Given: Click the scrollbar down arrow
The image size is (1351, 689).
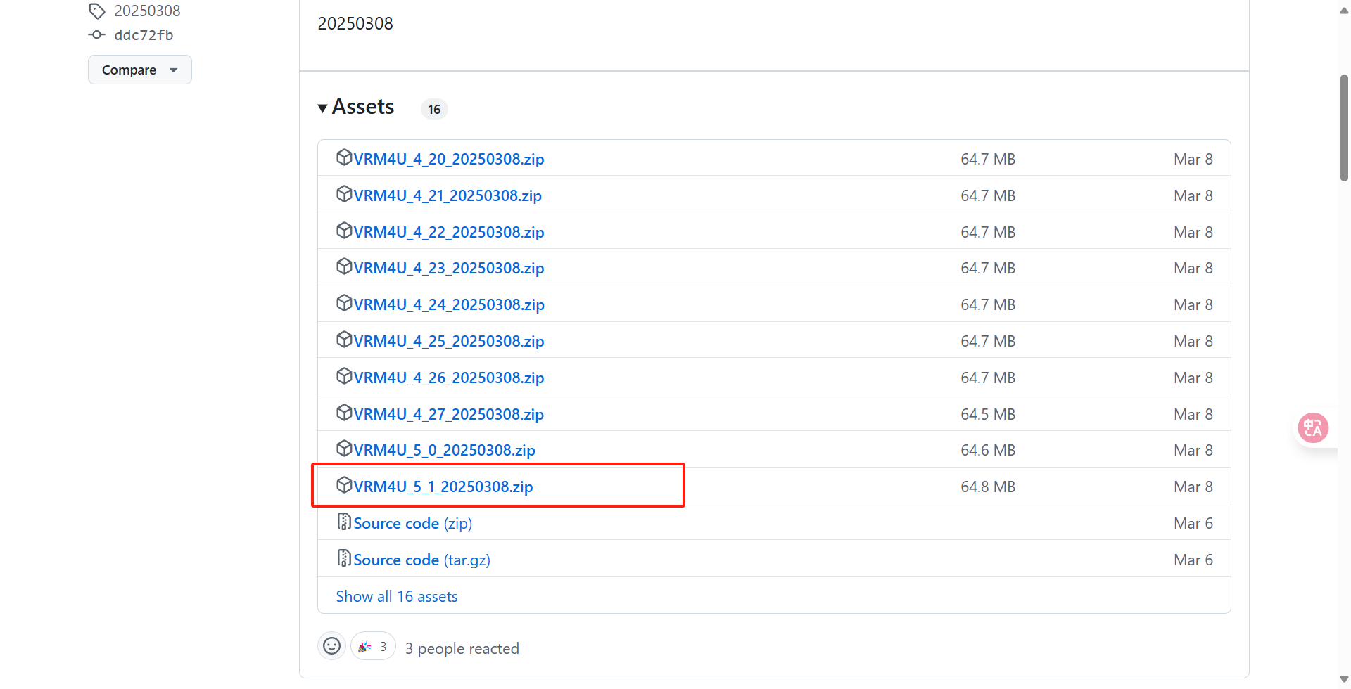Looking at the screenshot, I should 1344,679.
